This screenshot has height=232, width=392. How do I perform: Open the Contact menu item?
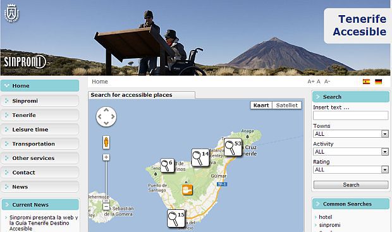[x=40, y=173]
